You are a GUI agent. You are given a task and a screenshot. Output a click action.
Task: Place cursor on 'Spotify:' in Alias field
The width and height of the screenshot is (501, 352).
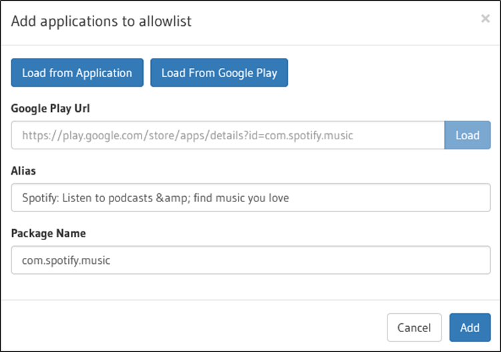tap(41, 198)
